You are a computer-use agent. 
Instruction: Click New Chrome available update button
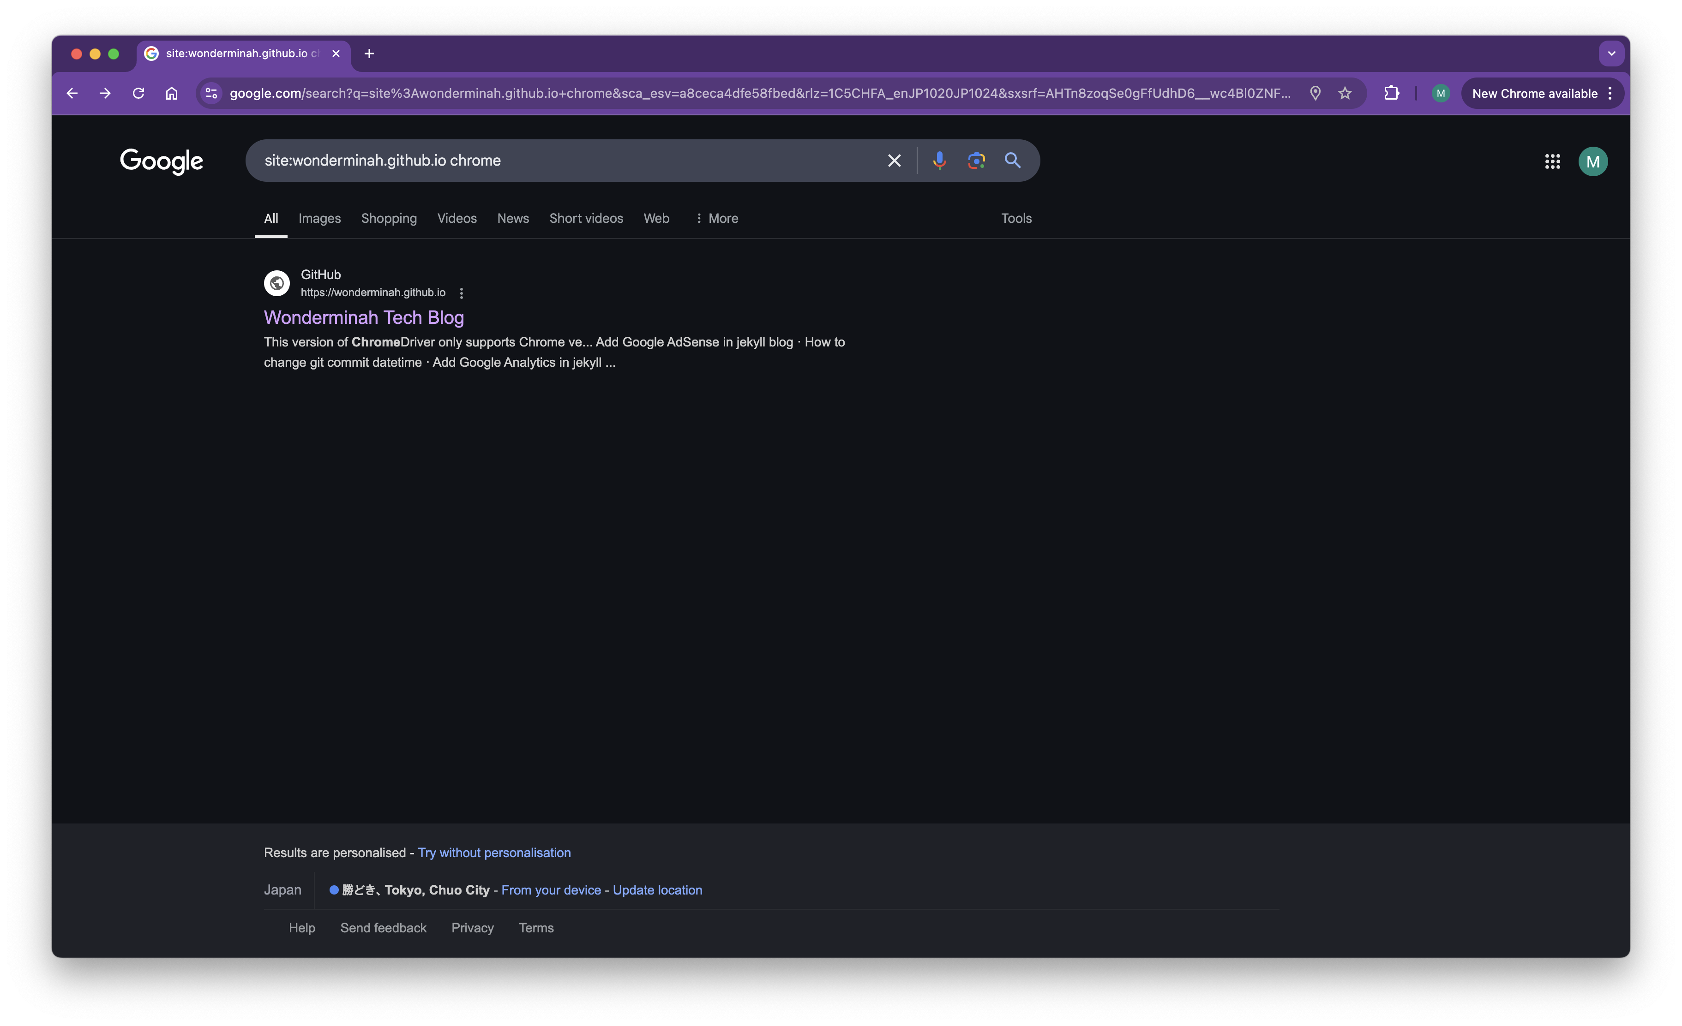pos(1534,94)
